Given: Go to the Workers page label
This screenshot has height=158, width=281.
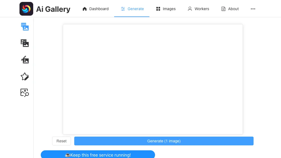Looking at the screenshot, I should pyautogui.click(x=202, y=9).
